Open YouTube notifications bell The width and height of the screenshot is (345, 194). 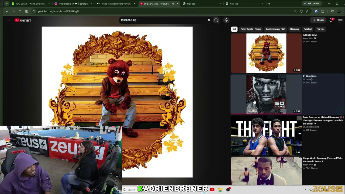331,20
